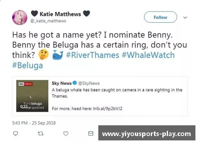Follow Katie Matthews
This screenshot has height=144, width=199.
point(160,17)
